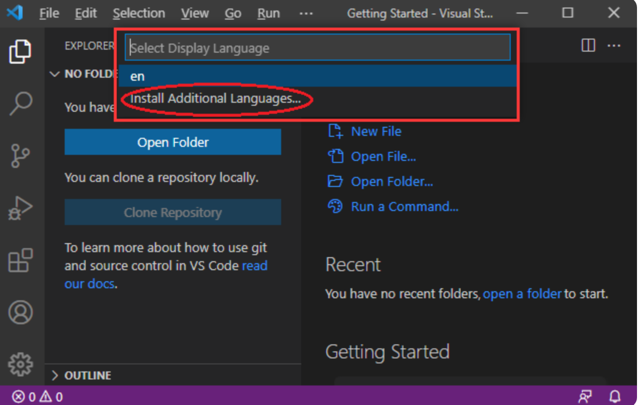Click the Clone Repository button
The width and height of the screenshot is (639, 405).
tap(173, 213)
